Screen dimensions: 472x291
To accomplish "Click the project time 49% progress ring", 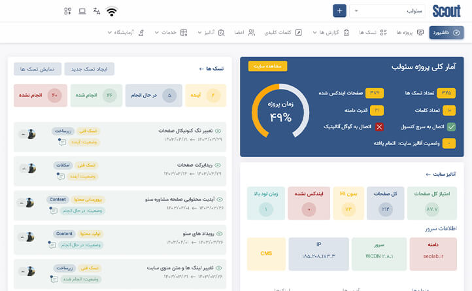I will click(280, 111).
